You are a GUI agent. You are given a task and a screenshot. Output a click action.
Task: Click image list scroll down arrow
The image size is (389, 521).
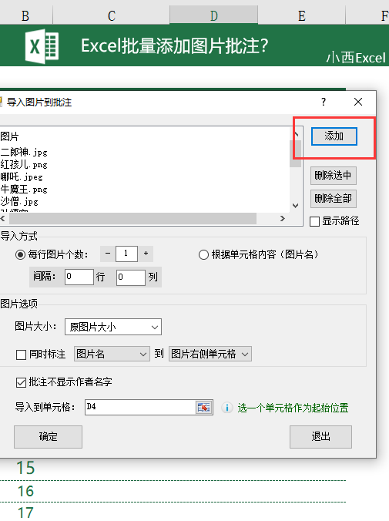[x=295, y=206]
